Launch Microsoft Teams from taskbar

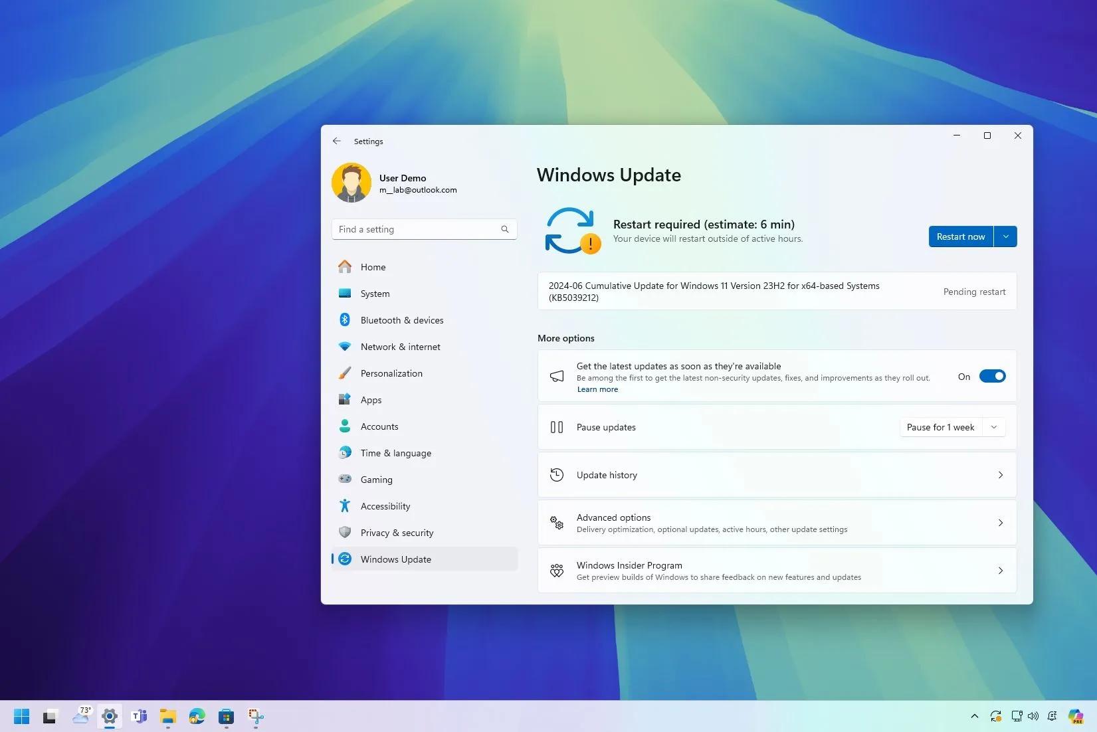[x=139, y=716]
